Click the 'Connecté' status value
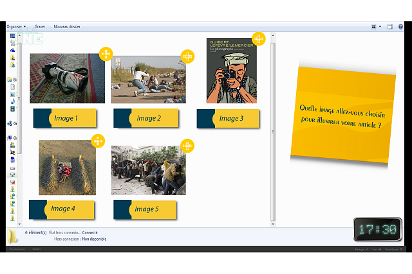This screenshot has width=412, height=274. [x=89, y=233]
